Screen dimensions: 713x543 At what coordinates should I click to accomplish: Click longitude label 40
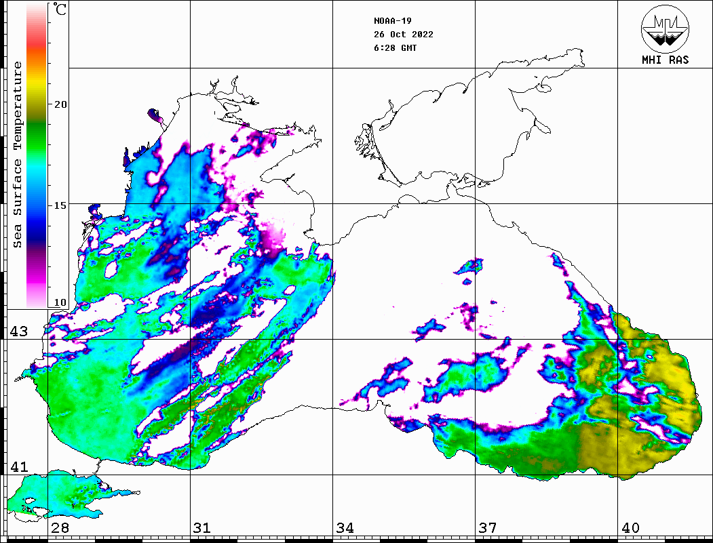pos(630,528)
